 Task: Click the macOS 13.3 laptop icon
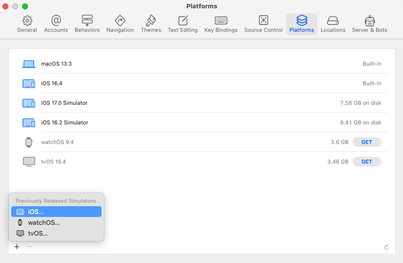tap(29, 64)
